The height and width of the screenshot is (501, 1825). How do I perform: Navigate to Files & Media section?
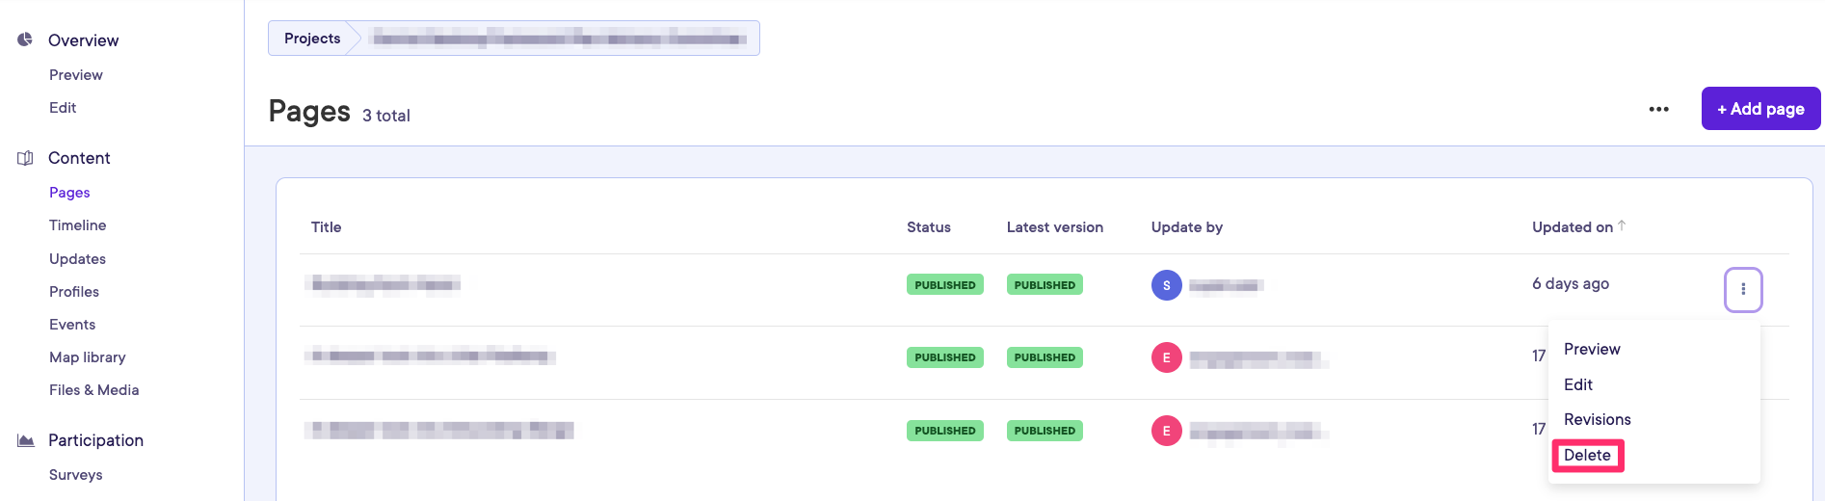coord(93,390)
